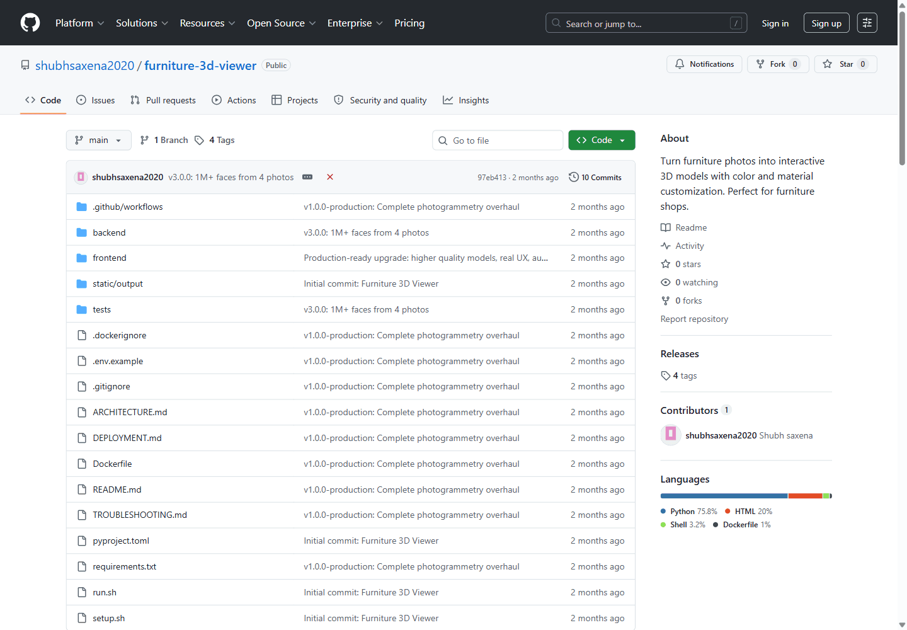Click the Notifications bell icon
The image size is (907, 630).
pos(680,64)
